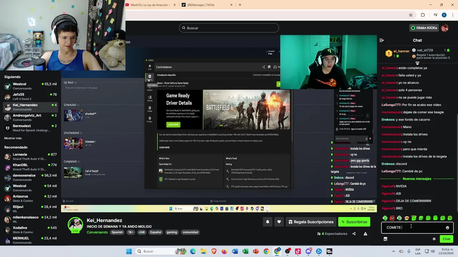
Task: Jump to Nuevos mensajes in chat
Action: point(417,179)
